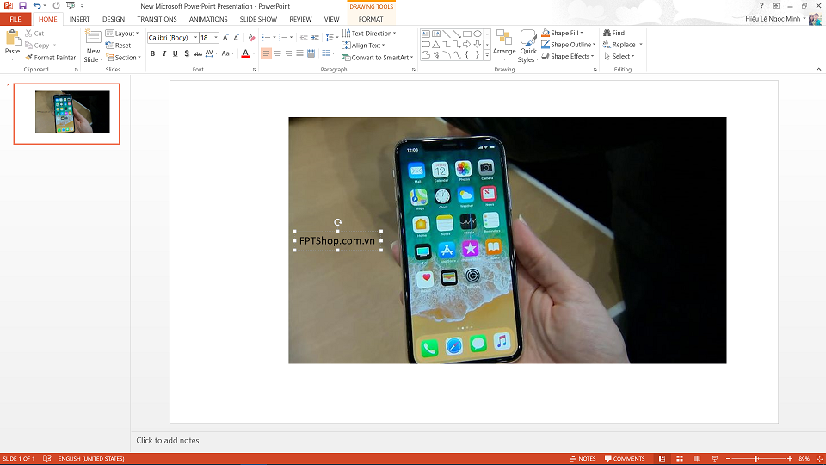Click to add notes area

pos(168,440)
